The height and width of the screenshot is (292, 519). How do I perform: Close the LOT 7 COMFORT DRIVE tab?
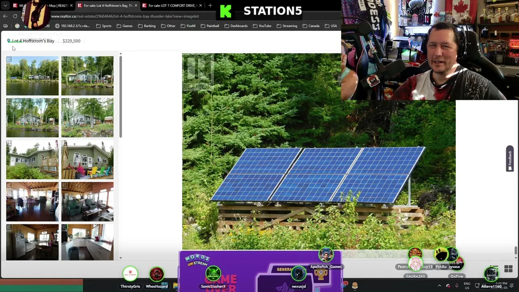pyautogui.click(x=200, y=6)
